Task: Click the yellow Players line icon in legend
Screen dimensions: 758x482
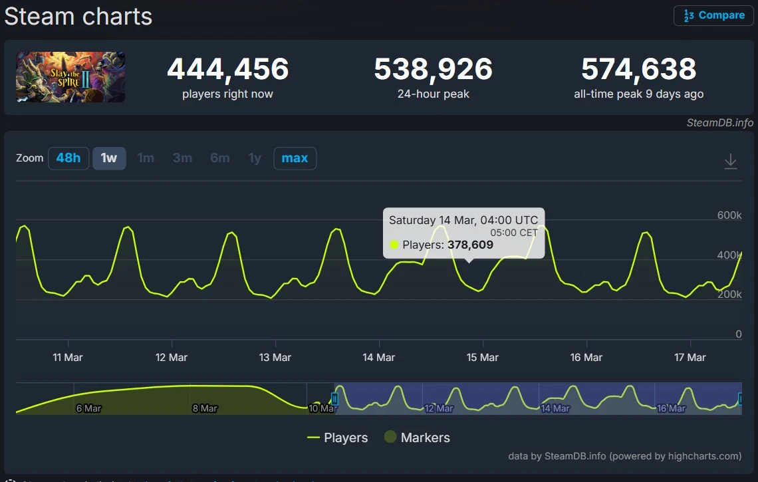Action: coord(314,437)
